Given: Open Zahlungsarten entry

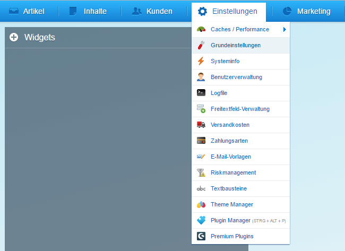Looking at the screenshot, I should tap(241, 141).
